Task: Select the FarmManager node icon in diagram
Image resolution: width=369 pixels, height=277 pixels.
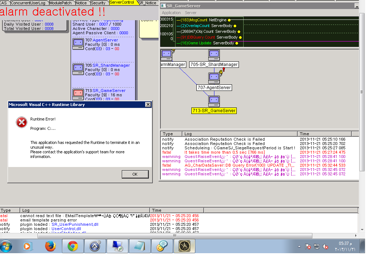Action: (x=166, y=55)
